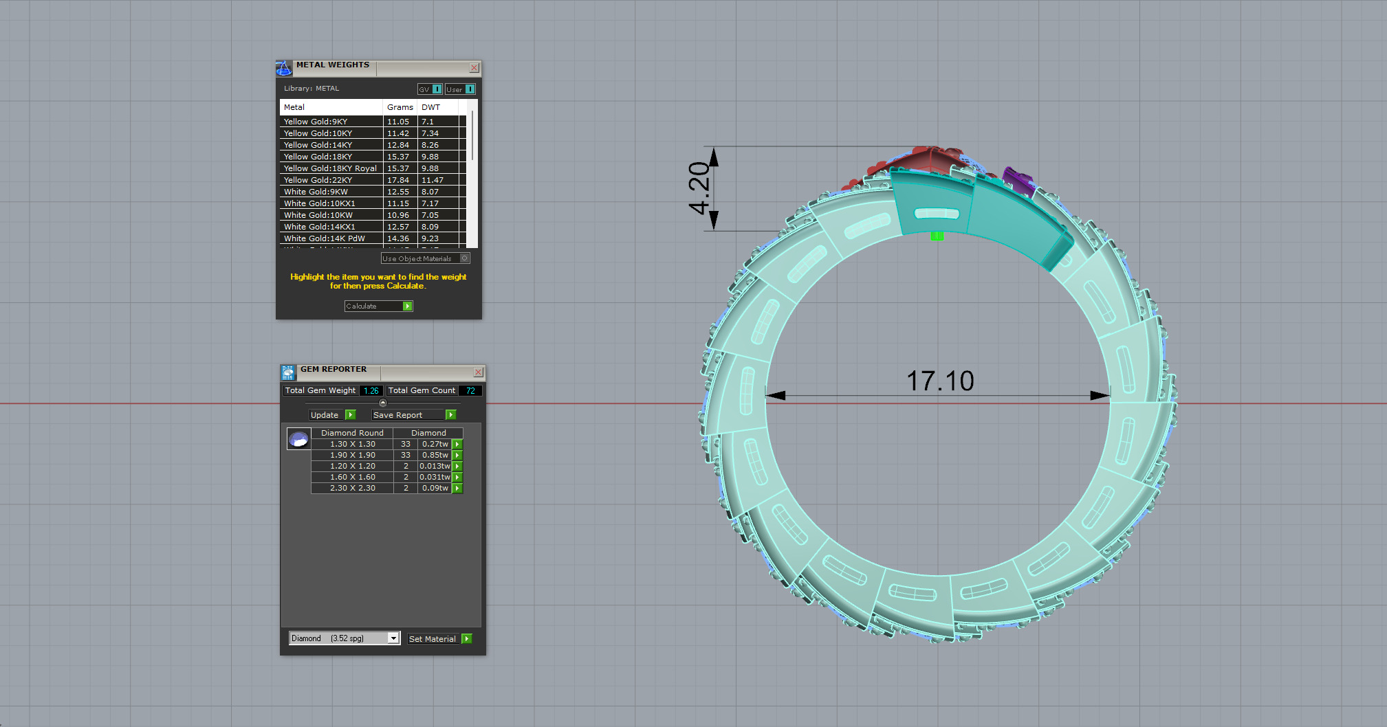Click the Total Gem Count value 72
This screenshot has height=727, width=1387.
(x=470, y=390)
